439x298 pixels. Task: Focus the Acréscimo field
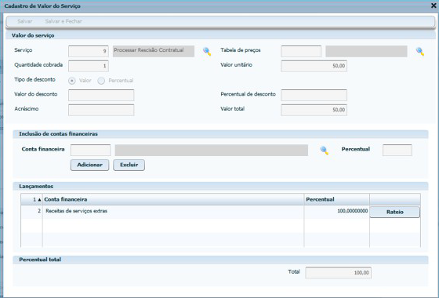tap(101, 110)
